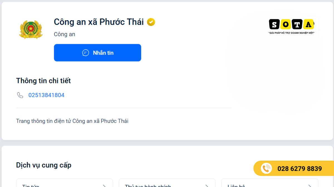This screenshot has width=334, height=187.
Task: Select the Thông tin chi tiết heading
Action: click(43, 81)
